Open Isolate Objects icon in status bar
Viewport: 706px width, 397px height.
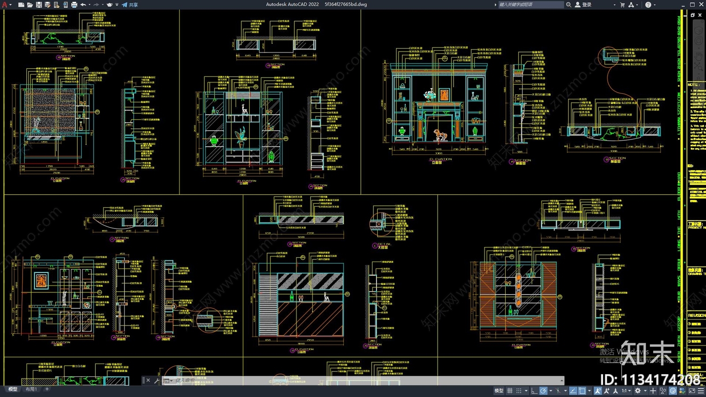tap(663, 390)
